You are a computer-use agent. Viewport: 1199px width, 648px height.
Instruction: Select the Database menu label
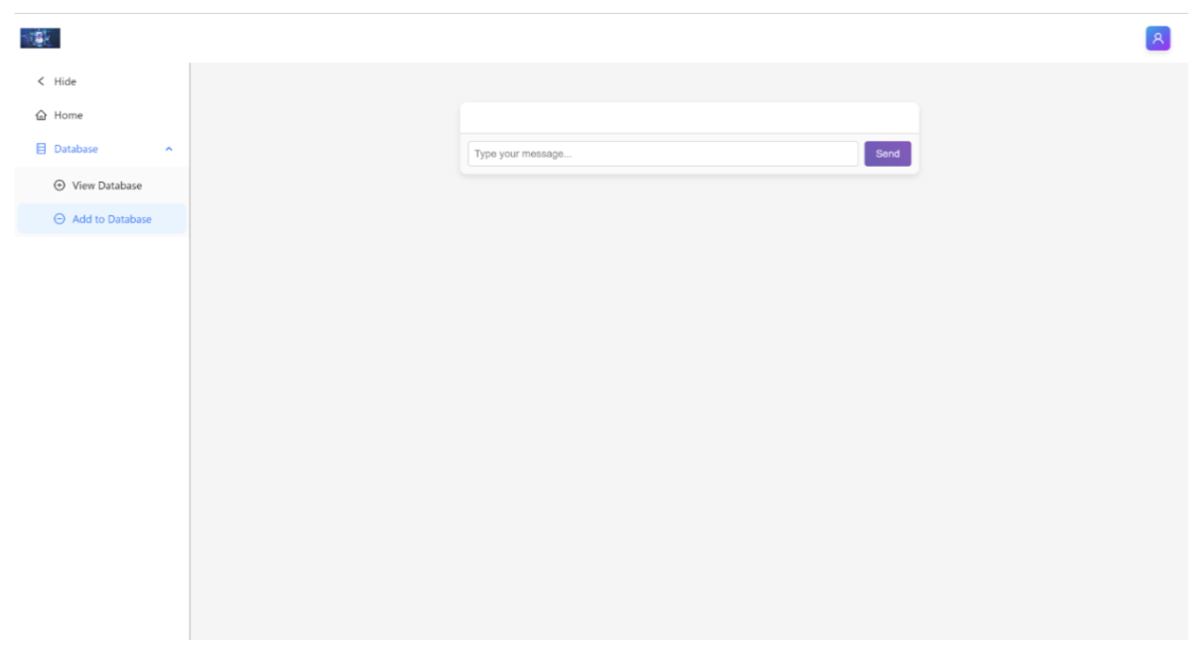tap(76, 149)
